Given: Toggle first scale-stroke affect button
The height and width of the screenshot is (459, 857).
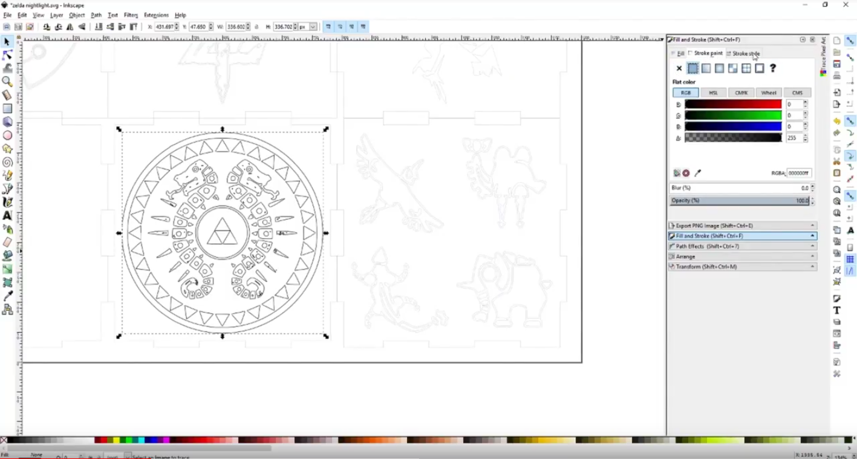Looking at the screenshot, I should click(x=328, y=27).
